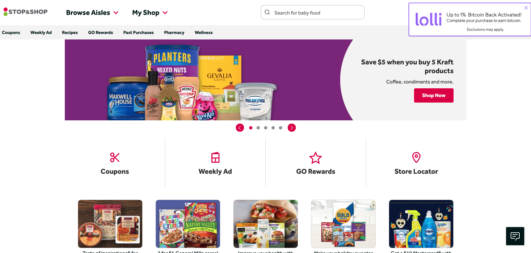The height and width of the screenshot is (253, 531).
Task: Click the Shop Now button
Action: point(434,95)
